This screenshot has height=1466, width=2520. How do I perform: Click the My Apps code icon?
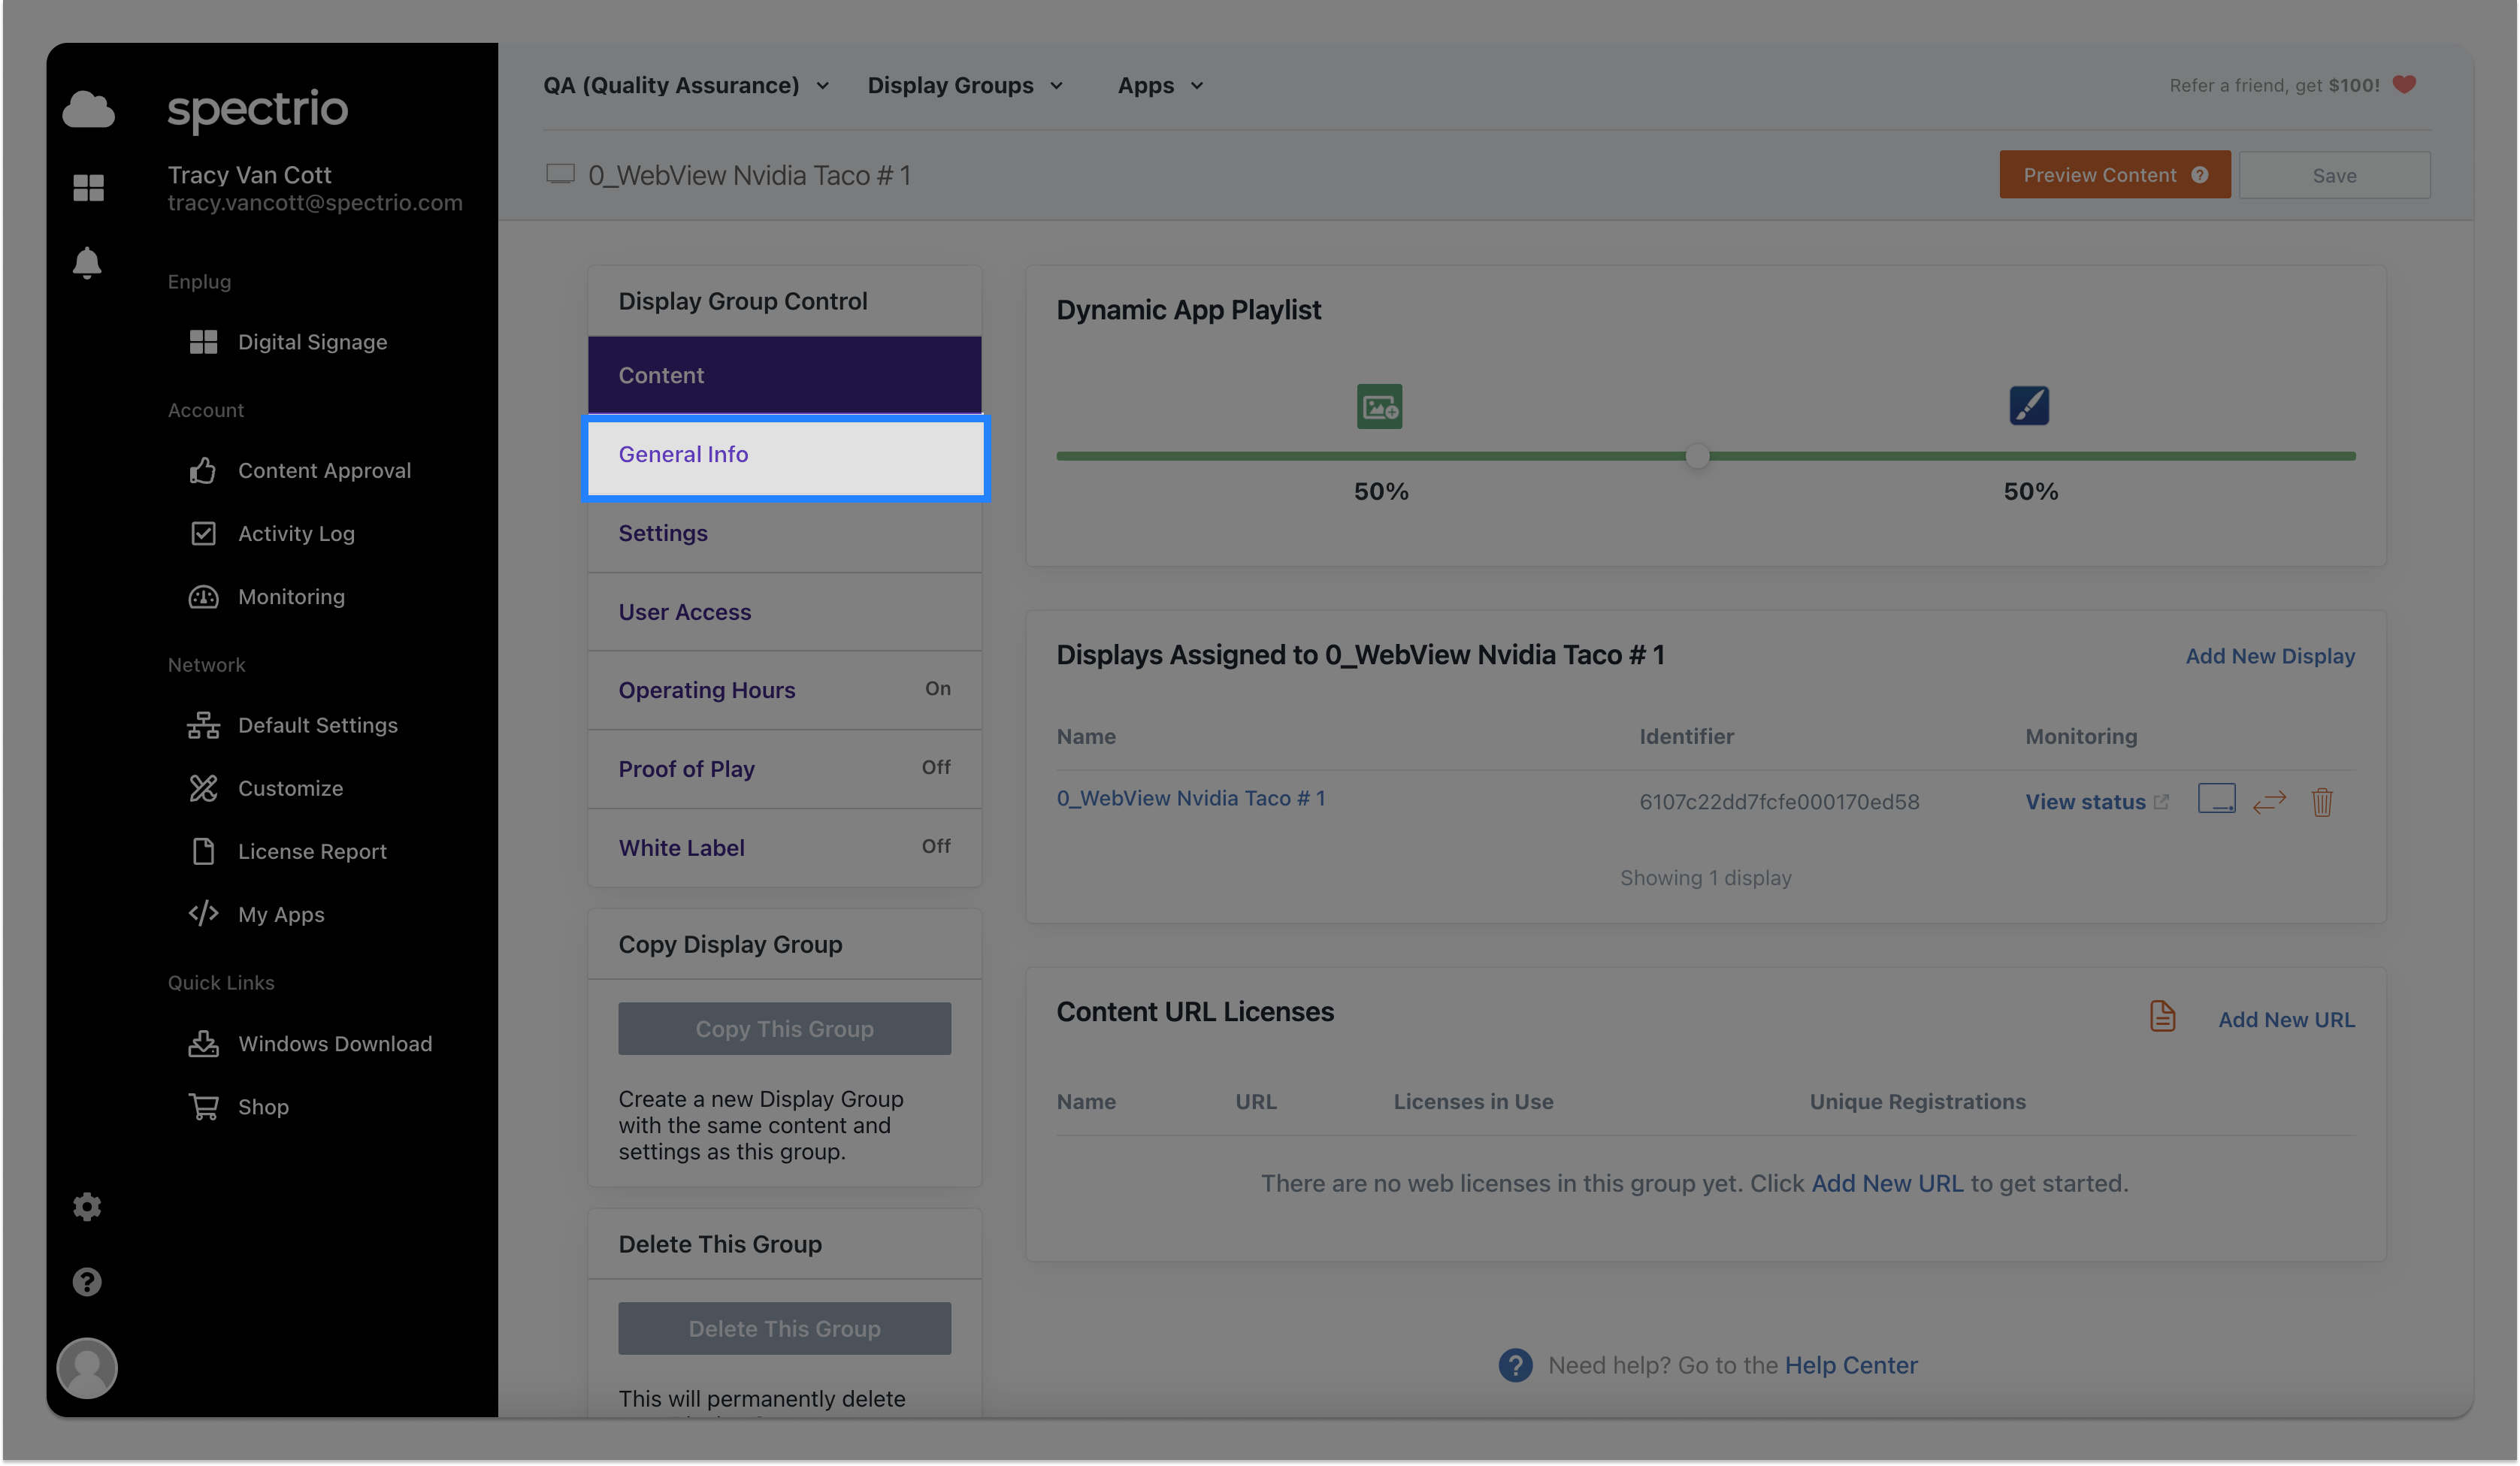(203, 913)
